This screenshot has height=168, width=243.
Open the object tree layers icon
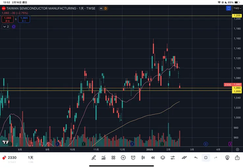[163, 158]
